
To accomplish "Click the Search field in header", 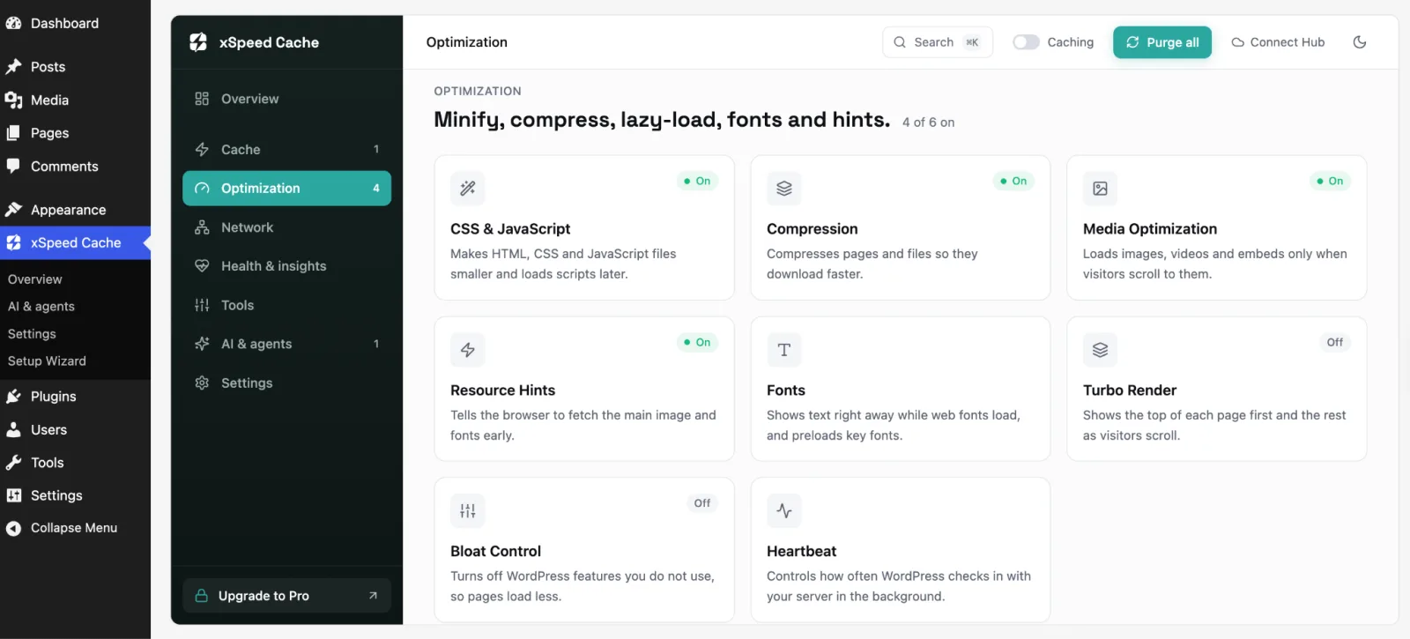I will [x=938, y=42].
